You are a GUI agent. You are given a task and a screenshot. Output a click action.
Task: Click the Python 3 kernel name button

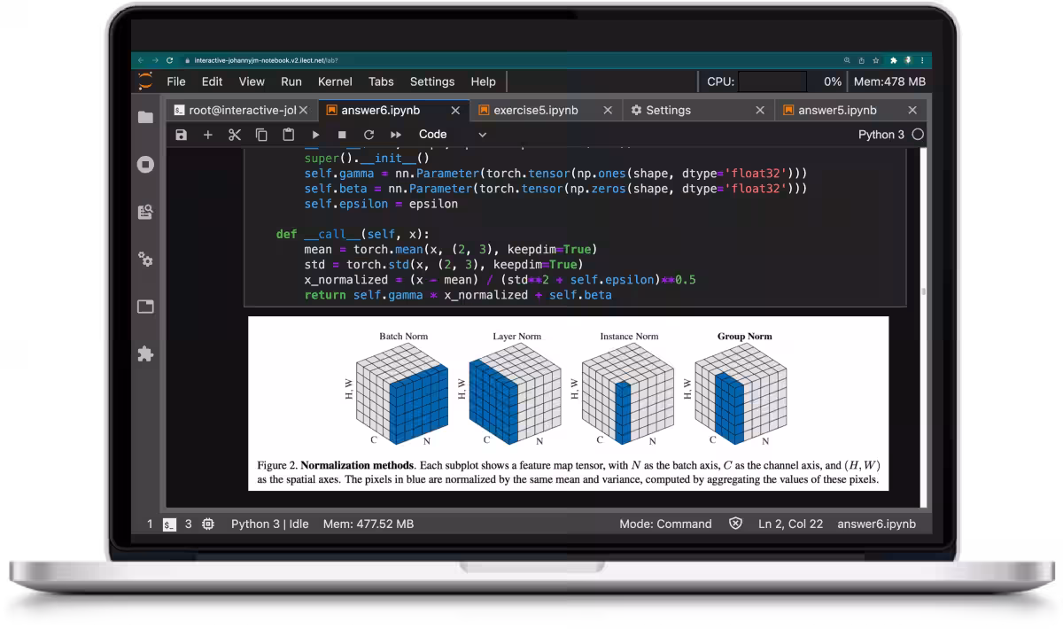tap(881, 135)
